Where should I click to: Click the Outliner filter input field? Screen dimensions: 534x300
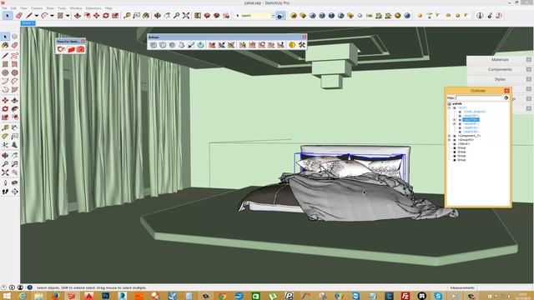coord(479,98)
